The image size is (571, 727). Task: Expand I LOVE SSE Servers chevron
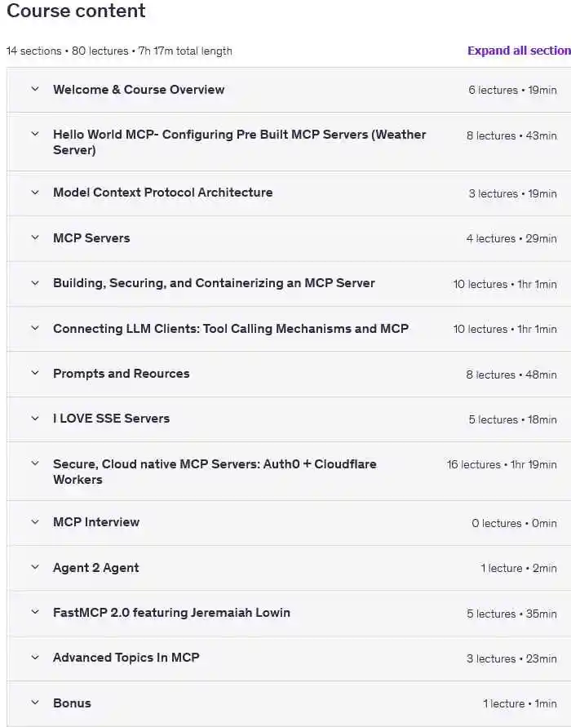coord(35,418)
